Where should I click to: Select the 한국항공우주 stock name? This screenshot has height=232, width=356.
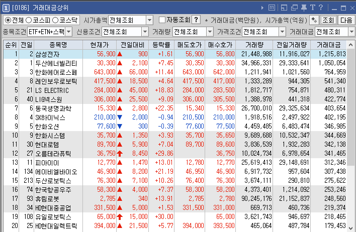coord(53,190)
